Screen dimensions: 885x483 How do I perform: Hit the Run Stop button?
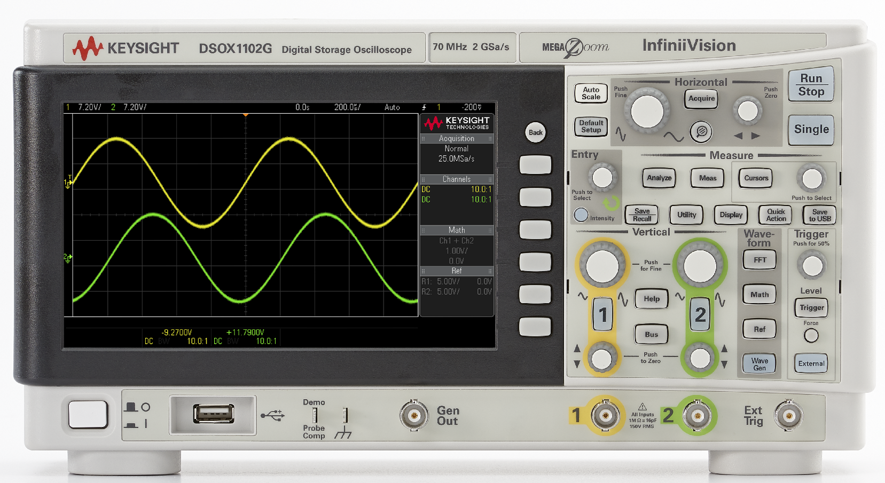(x=811, y=85)
